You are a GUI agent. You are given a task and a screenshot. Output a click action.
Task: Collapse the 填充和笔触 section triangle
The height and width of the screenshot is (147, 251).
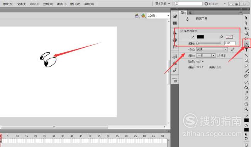(x=181, y=31)
